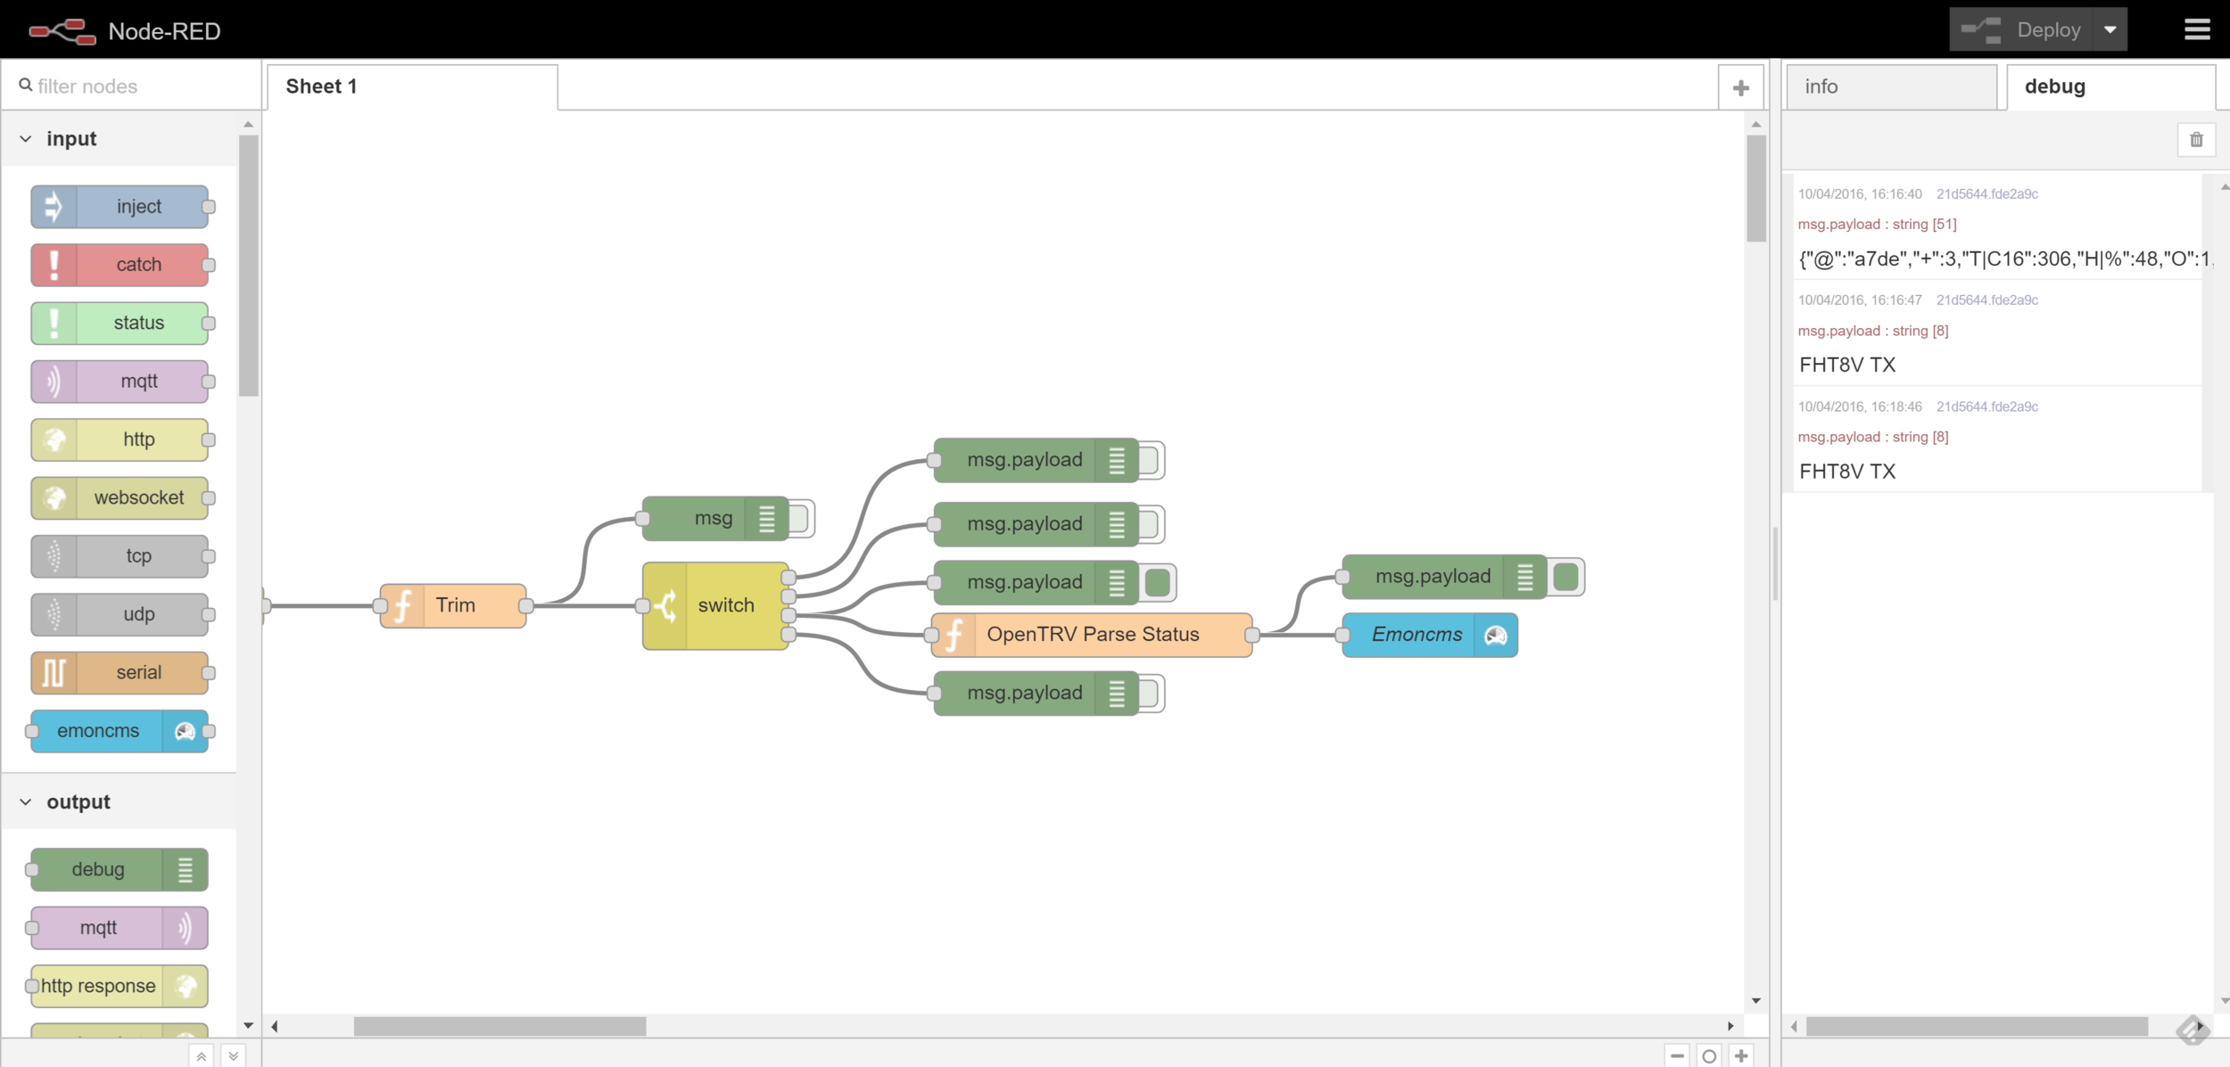The image size is (2230, 1067).
Task: Clear debug messages with the trash icon
Action: (2196, 140)
